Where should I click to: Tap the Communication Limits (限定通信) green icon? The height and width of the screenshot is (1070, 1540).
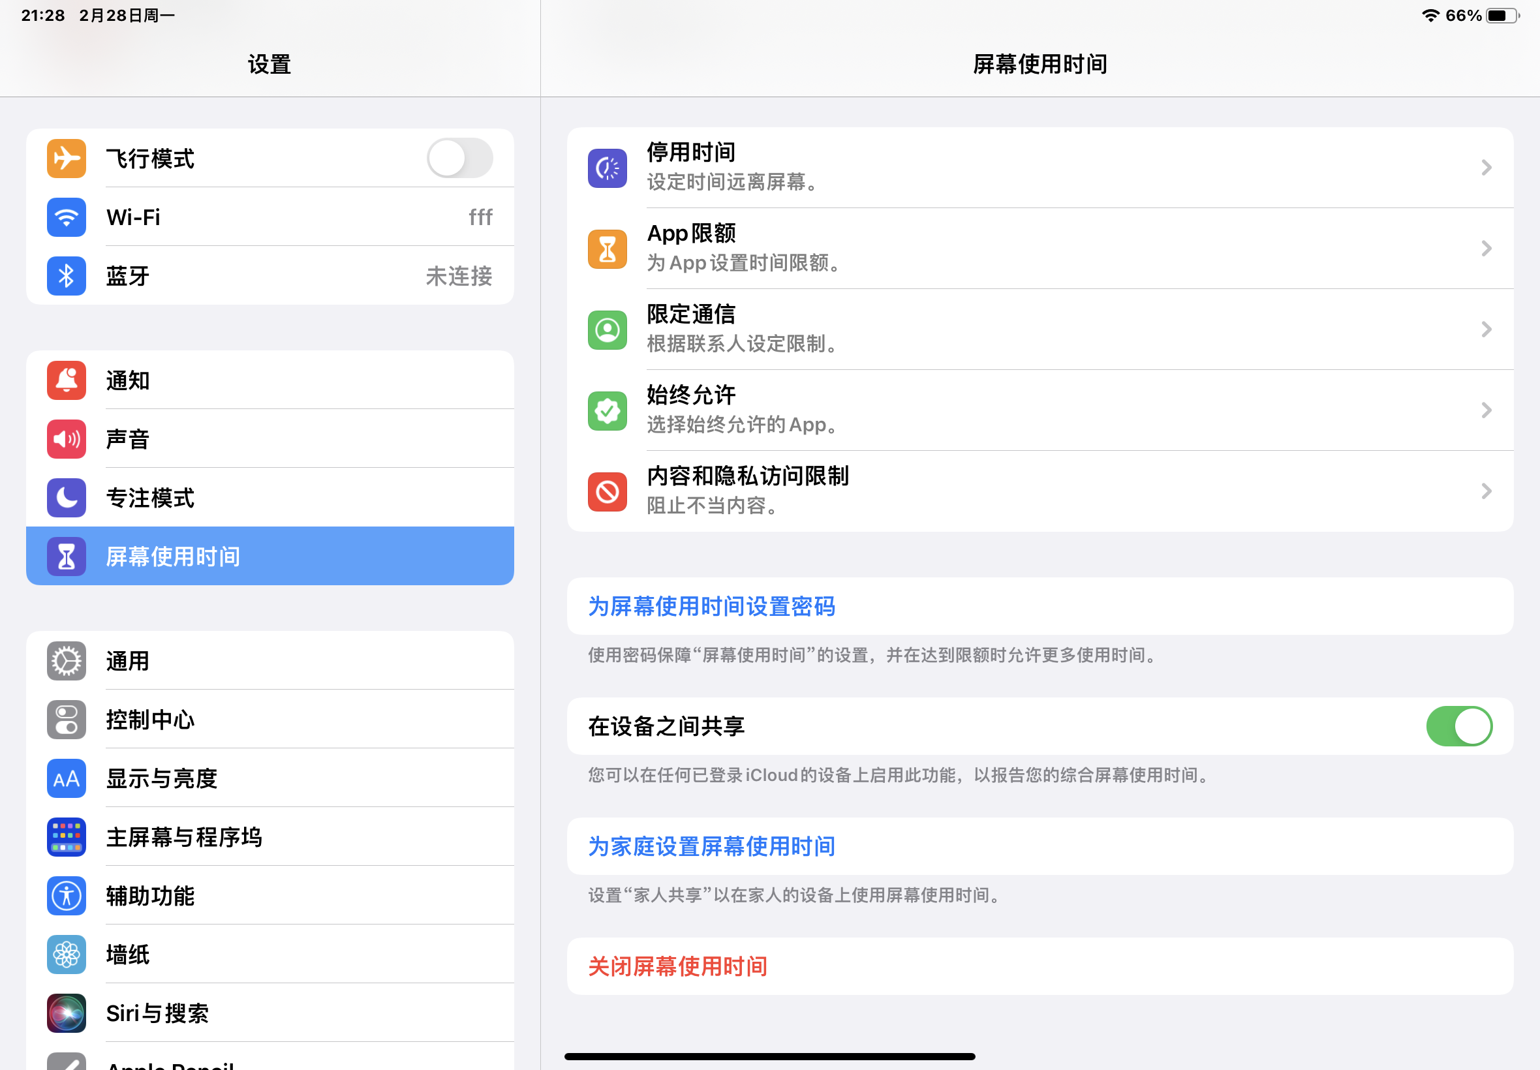pos(607,330)
